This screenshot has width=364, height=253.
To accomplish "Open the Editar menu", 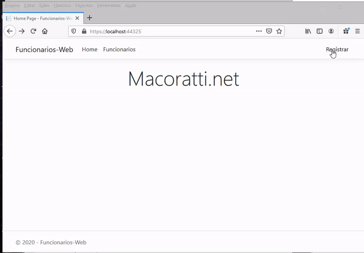I will point(30,5).
